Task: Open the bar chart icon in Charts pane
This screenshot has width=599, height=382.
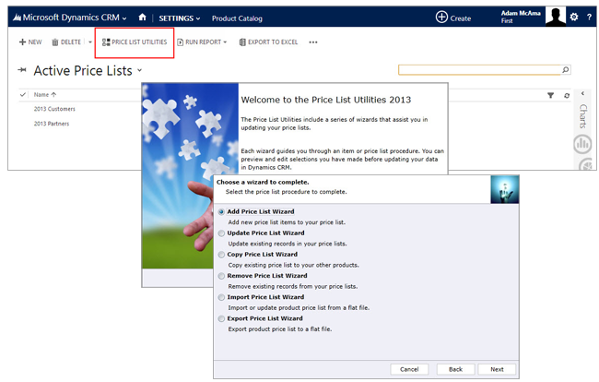Action: (x=582, y=144)
